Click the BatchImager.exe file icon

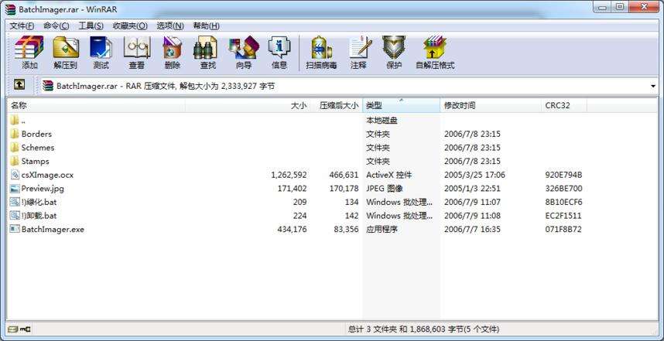pos(15,229)
